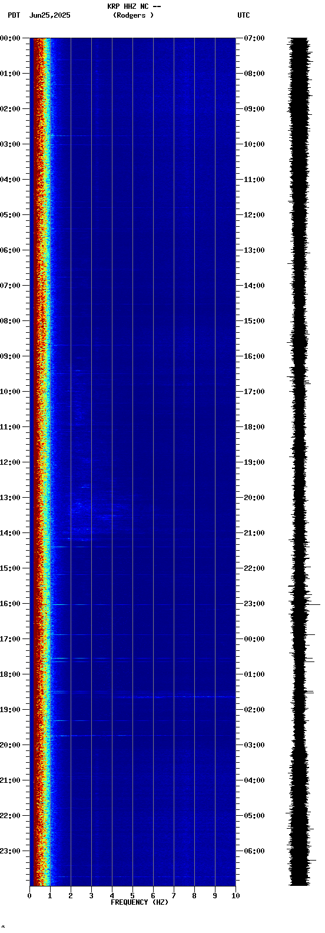Image resolution: width=325 pixels, height=933 pixels.
Task: Click the 'UTC' timezone label
Action: point(244,15)
